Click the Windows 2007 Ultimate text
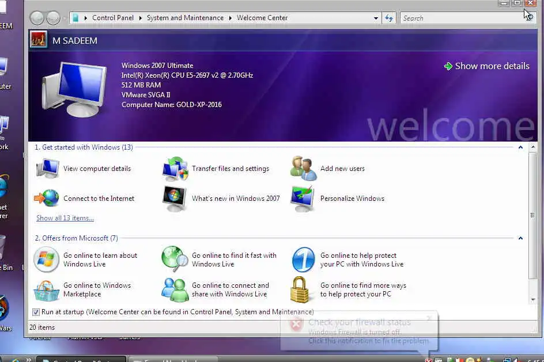 tap(157, 66)
